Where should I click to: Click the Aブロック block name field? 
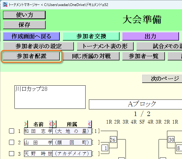(135, 104)
